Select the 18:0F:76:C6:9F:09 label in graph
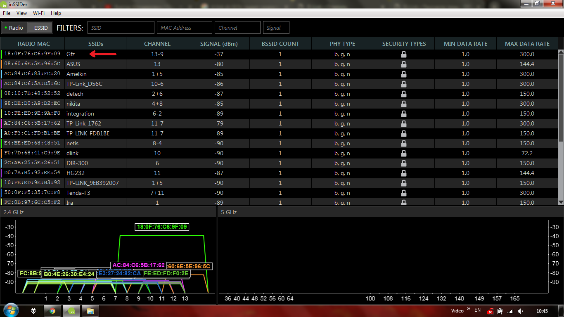The image size is (564, 317). click(x=162, y=227)
